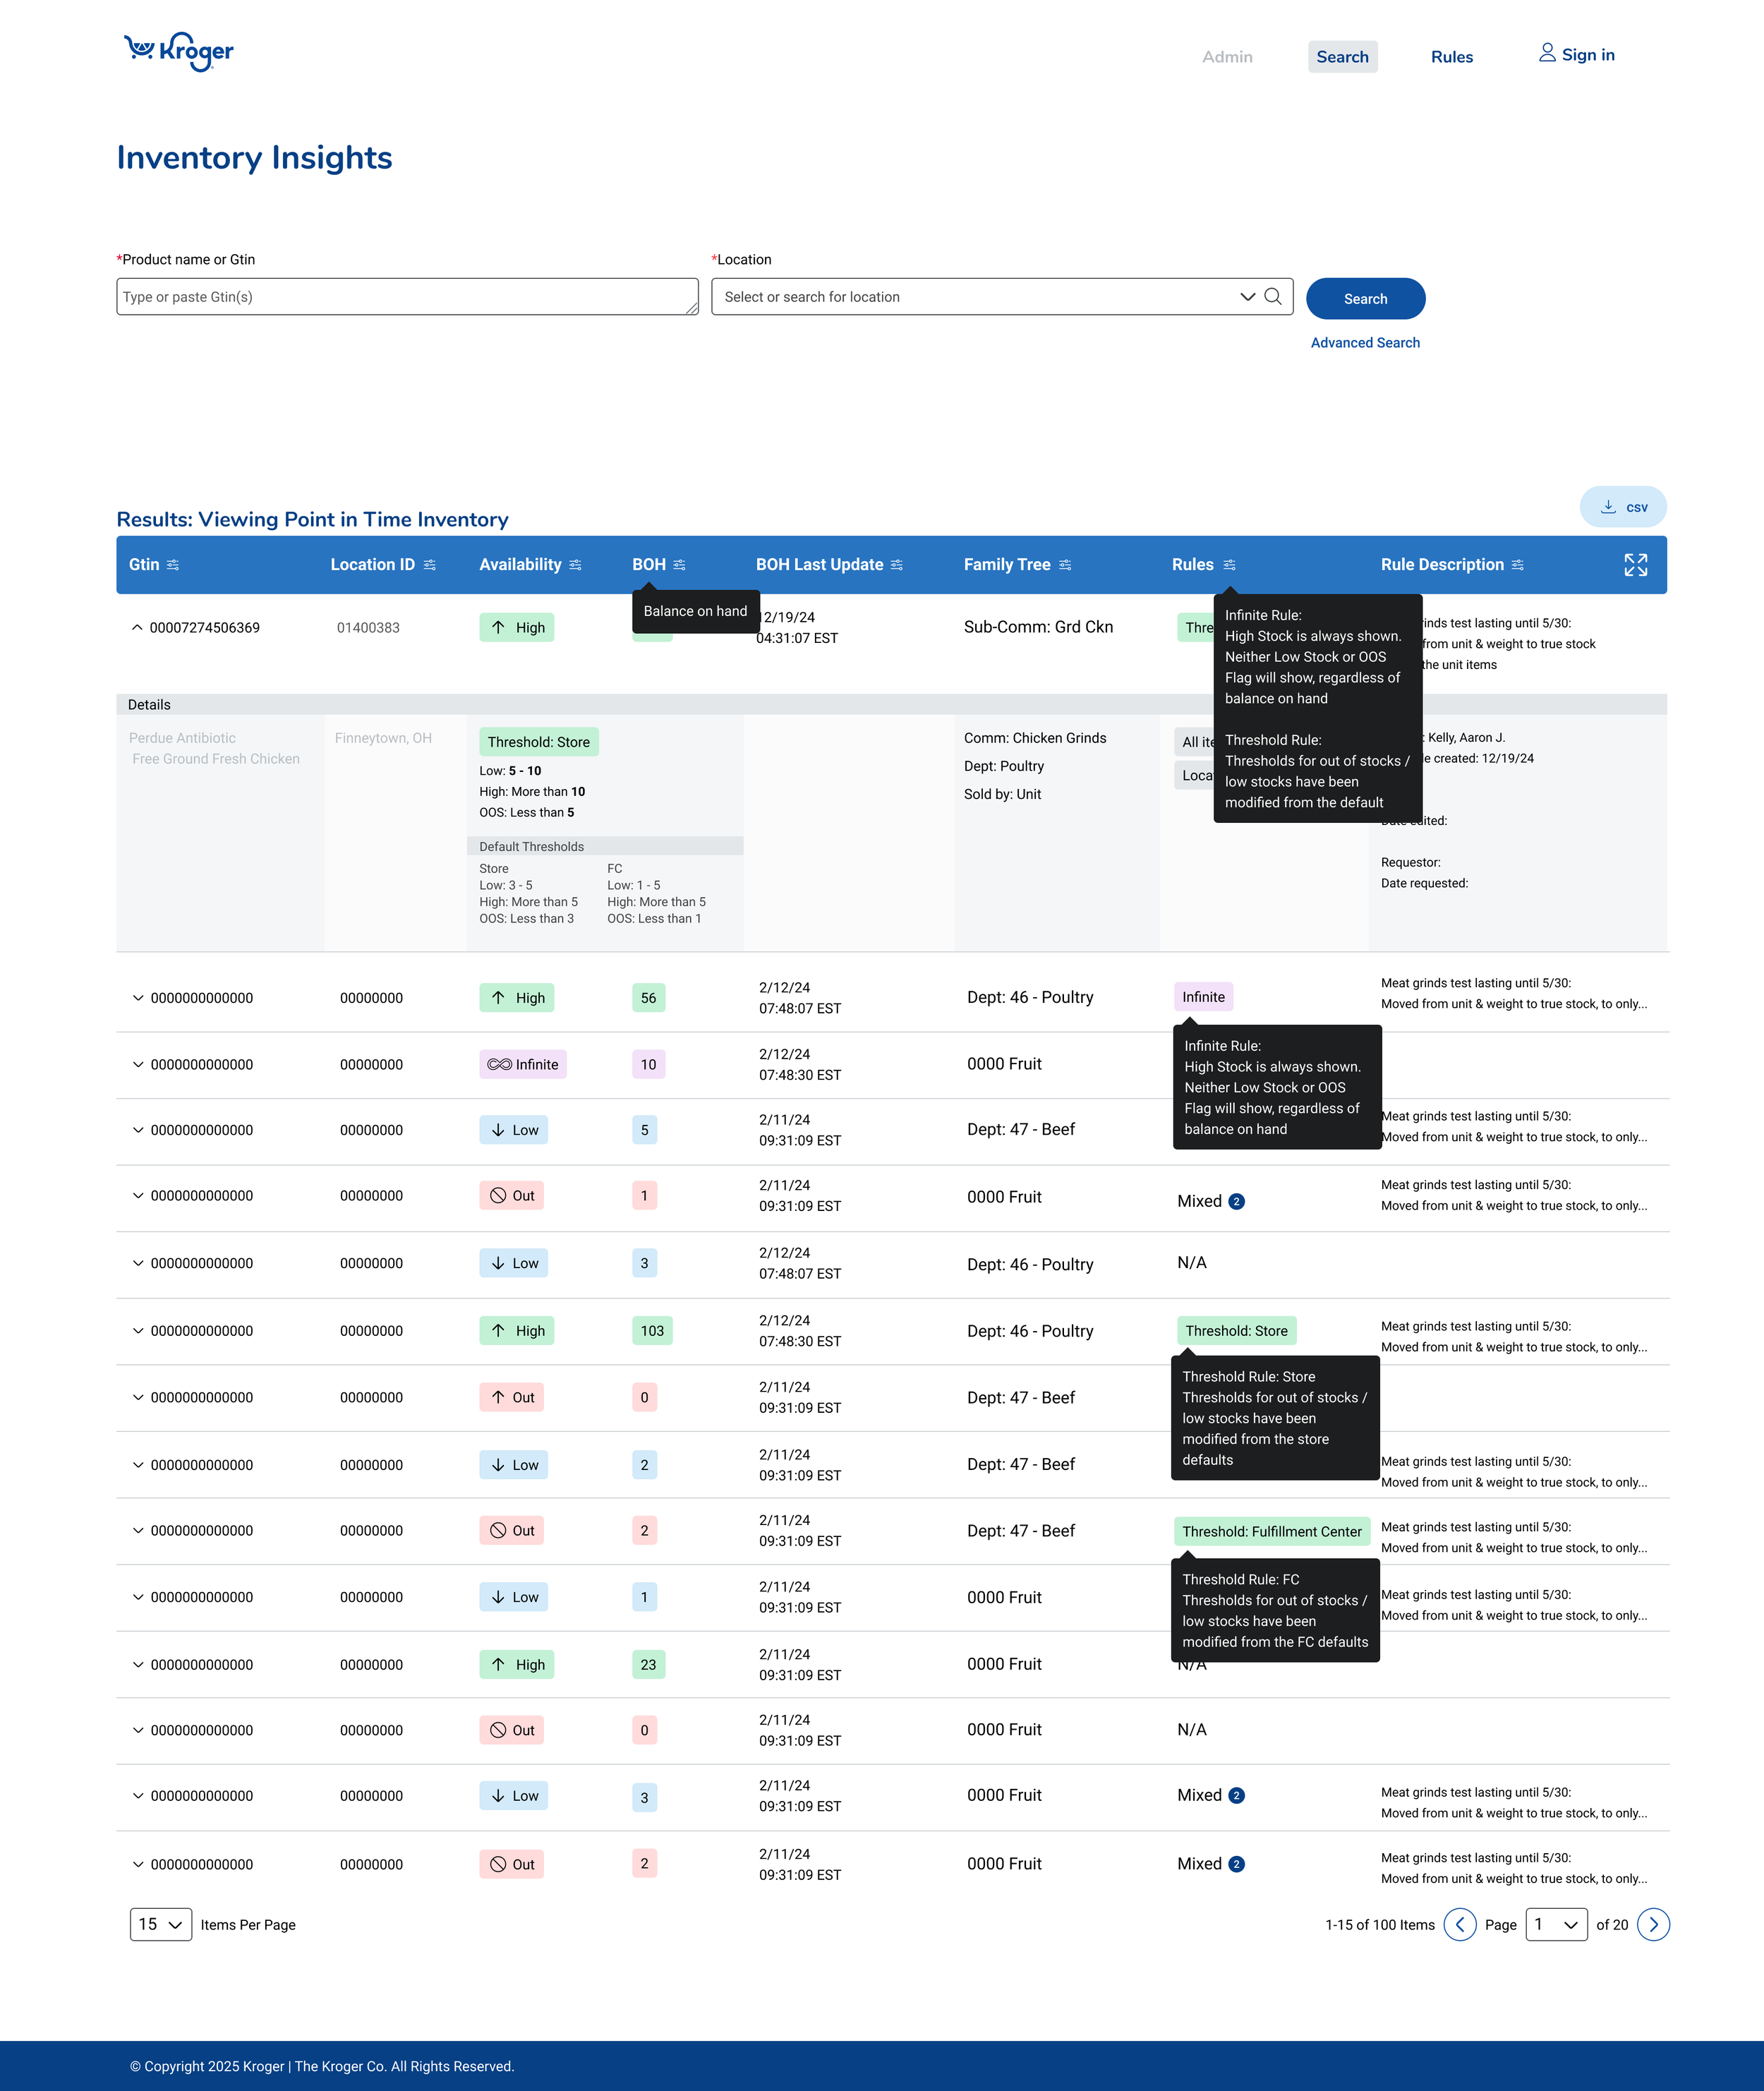This screenshot has width=1764, height=2091.
Task: Go to next results page arrow
Action: [x=1653, y=1924]
